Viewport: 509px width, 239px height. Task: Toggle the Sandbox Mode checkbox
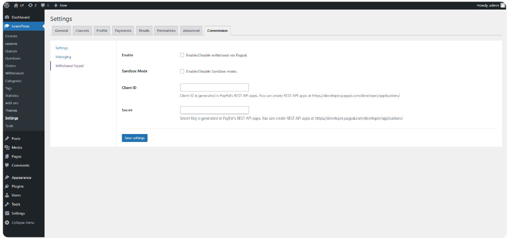tap(182, 71)
